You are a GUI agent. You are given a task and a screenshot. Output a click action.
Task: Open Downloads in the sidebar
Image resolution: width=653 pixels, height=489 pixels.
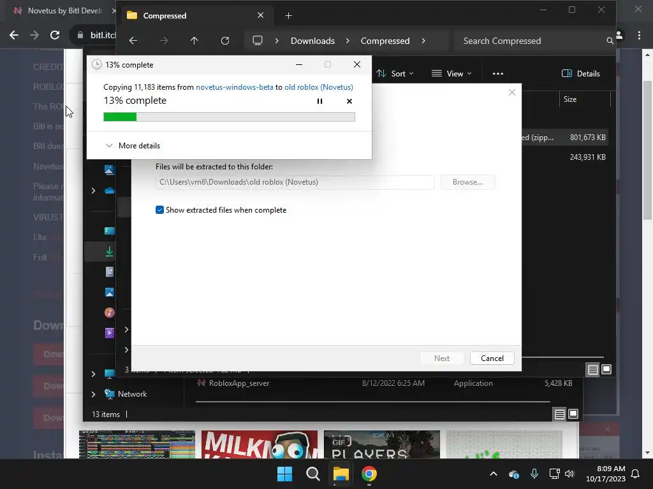(109, 252)
